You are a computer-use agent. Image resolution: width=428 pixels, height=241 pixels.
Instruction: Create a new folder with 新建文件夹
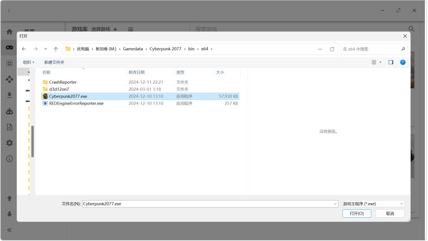click(x=54, y=62)
